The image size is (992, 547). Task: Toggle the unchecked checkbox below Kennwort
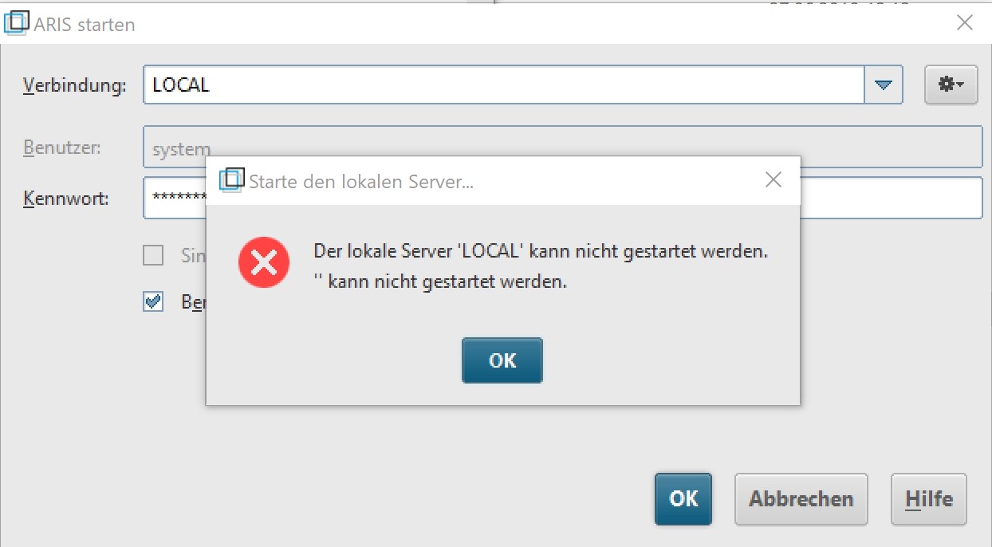tap(152, 255)
